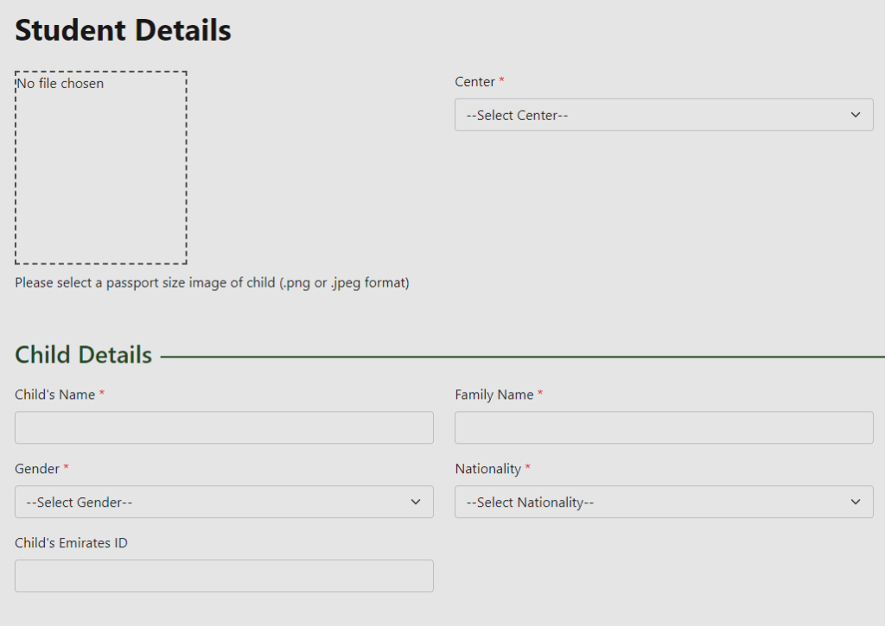Screen dimensions: 885x626
Task: Click the "No file chosen" text
Action: (x=60, y=84)
